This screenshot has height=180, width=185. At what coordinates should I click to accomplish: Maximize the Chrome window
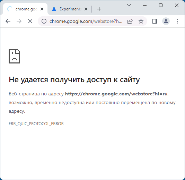[x=161, y=5]
